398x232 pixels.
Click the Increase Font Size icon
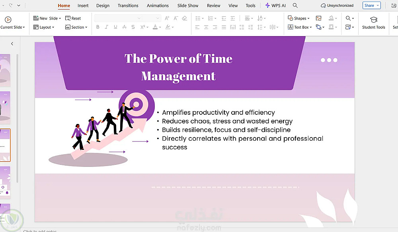click(167, 18)
